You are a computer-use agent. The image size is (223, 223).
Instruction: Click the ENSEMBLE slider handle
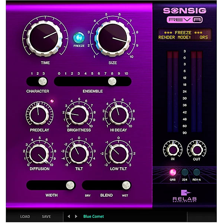pos(111,81)
